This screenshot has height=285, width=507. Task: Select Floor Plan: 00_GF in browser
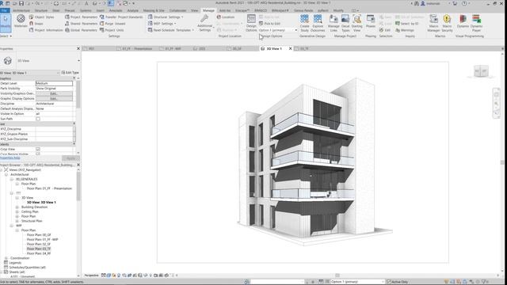click(x=39, y=235)
